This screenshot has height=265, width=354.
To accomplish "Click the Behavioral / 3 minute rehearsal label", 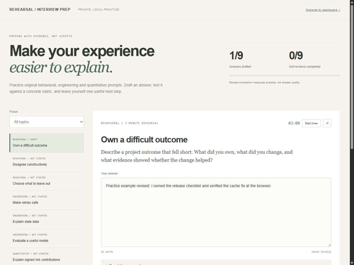I will pos(130,123).
